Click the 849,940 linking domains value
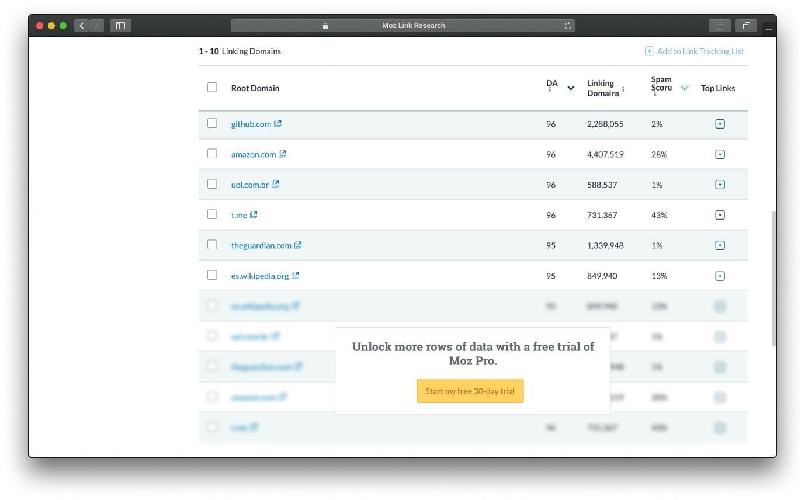This screenshot has width=805, height=500. (x=602, y=276)
